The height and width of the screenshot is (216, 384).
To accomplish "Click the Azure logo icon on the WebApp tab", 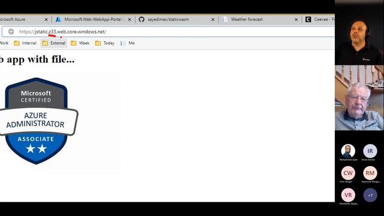I will point(58,19).
